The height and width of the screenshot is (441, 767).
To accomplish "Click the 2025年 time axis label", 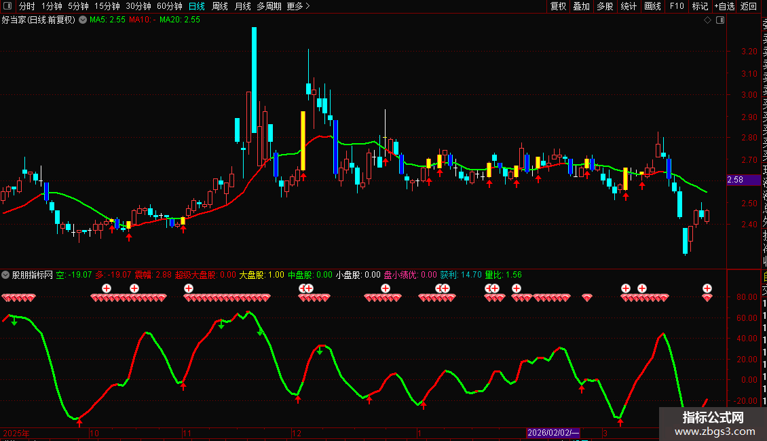I will (x=16, y=433).
